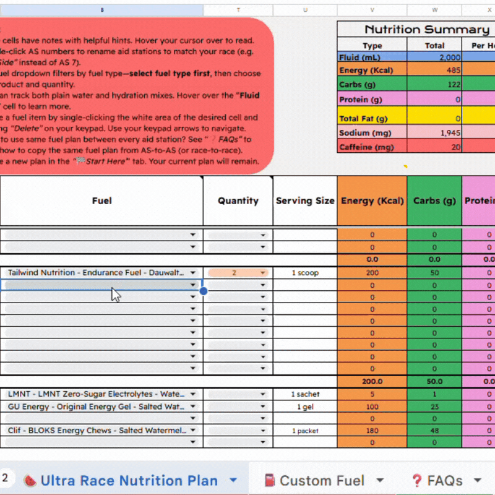The height and width of the screenshot is (495, 495).
Task: Select column V header
Action: [x=372, y=11]
